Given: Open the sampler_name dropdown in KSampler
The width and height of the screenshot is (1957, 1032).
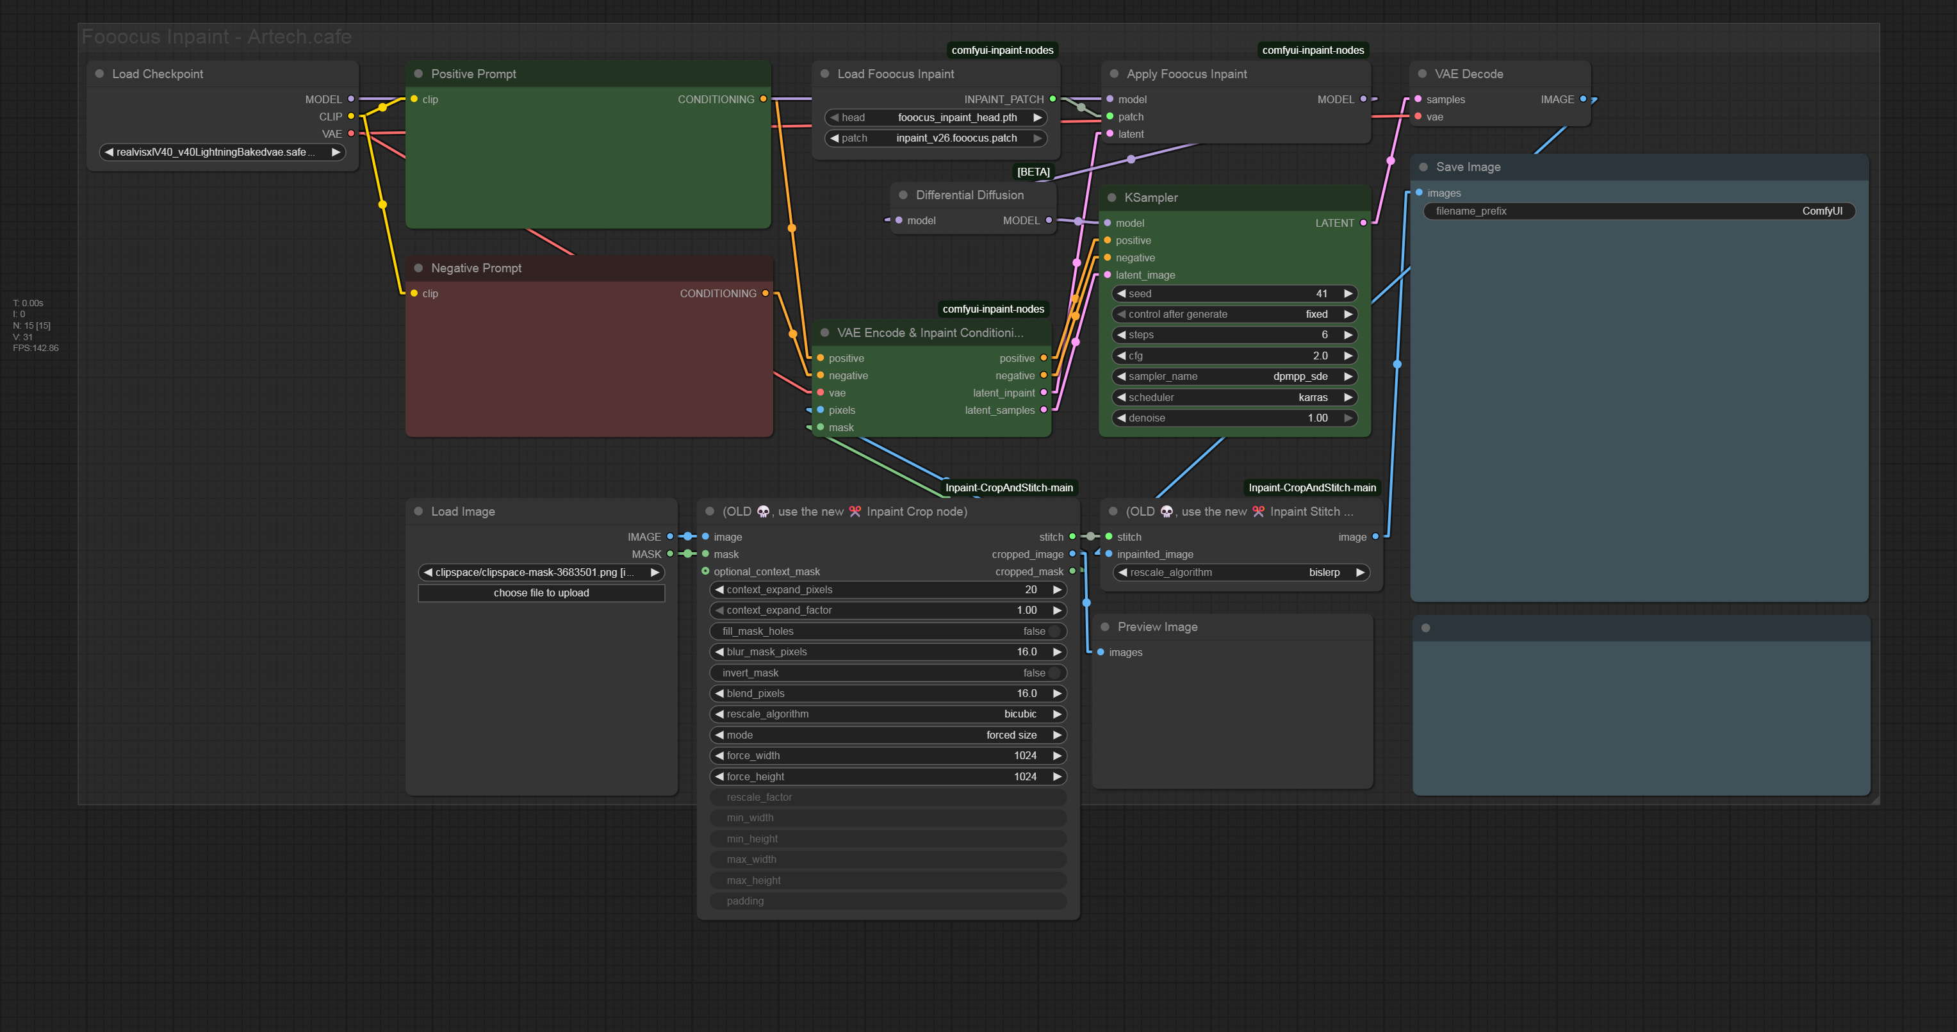Looking at the screenshot, I should click(x=1234, y=376).
